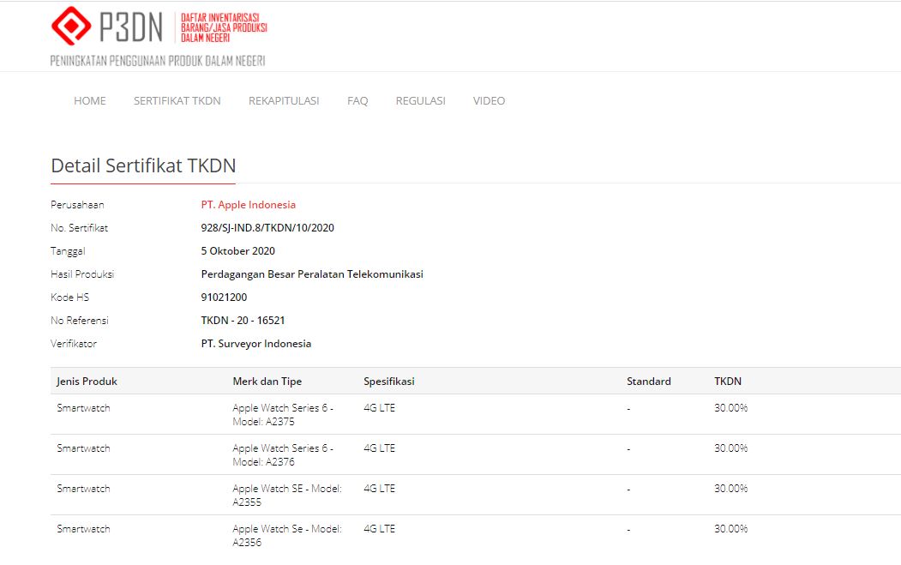Select Apple Watch SE Model A2355

[x=286, y=495]
